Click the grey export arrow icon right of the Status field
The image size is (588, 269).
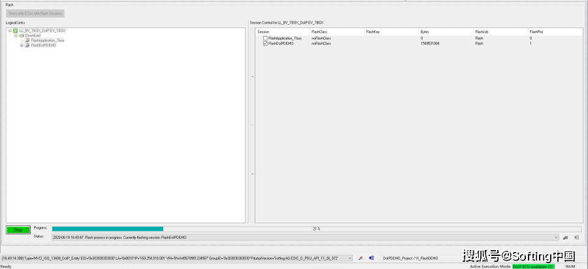coord(576,238)
